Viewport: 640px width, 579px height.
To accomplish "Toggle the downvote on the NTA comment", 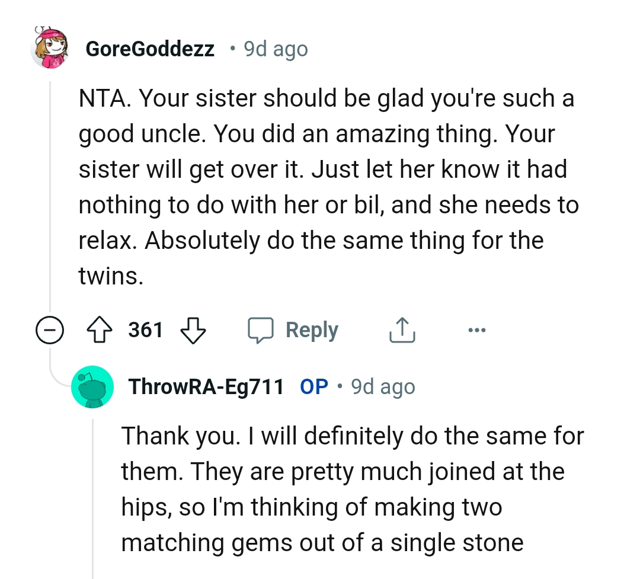I will point(193,330).
